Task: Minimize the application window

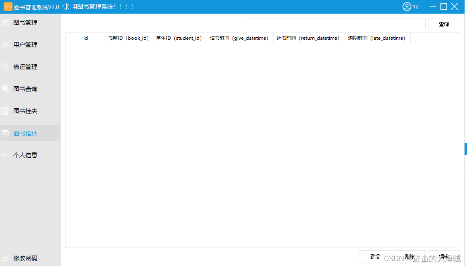Action: point(433,6)
